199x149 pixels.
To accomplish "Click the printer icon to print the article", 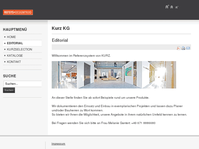I will point(183,48).
